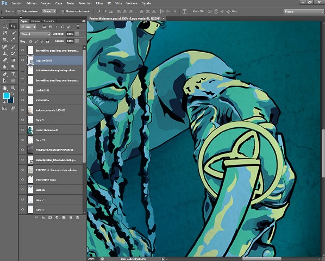This screenshot has width=325, height=261.
Task: Select the Horizontal Type tool
Action: [13, 74]
